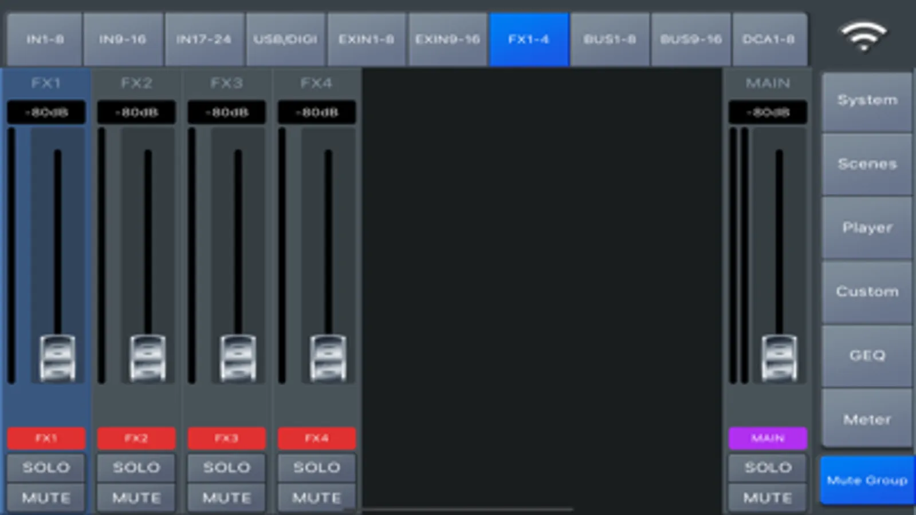Switch to the IN1-8 tab
This screenshot has height=515, width=916.
coord(45,39)
